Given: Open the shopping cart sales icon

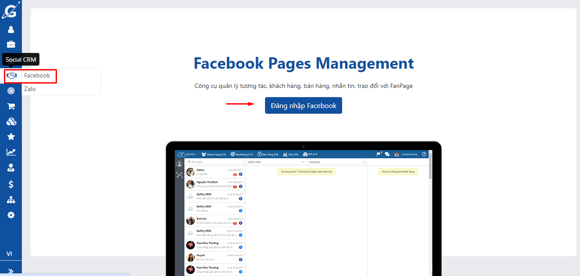Looking at the screenshot, I should (x=11, y=106).
